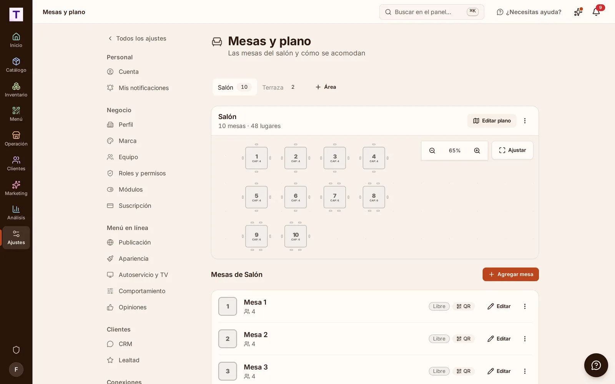This screenshot has height=384, width=615.
Task: Open the Marketing section
Action: 16,189
